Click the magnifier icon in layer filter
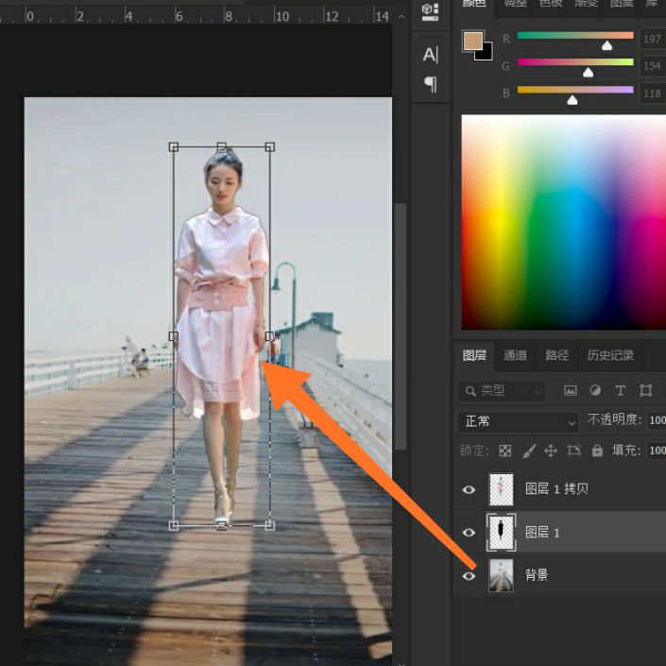Image resolution: width=666 pixels, height=666 pixels. pos(470,391)
